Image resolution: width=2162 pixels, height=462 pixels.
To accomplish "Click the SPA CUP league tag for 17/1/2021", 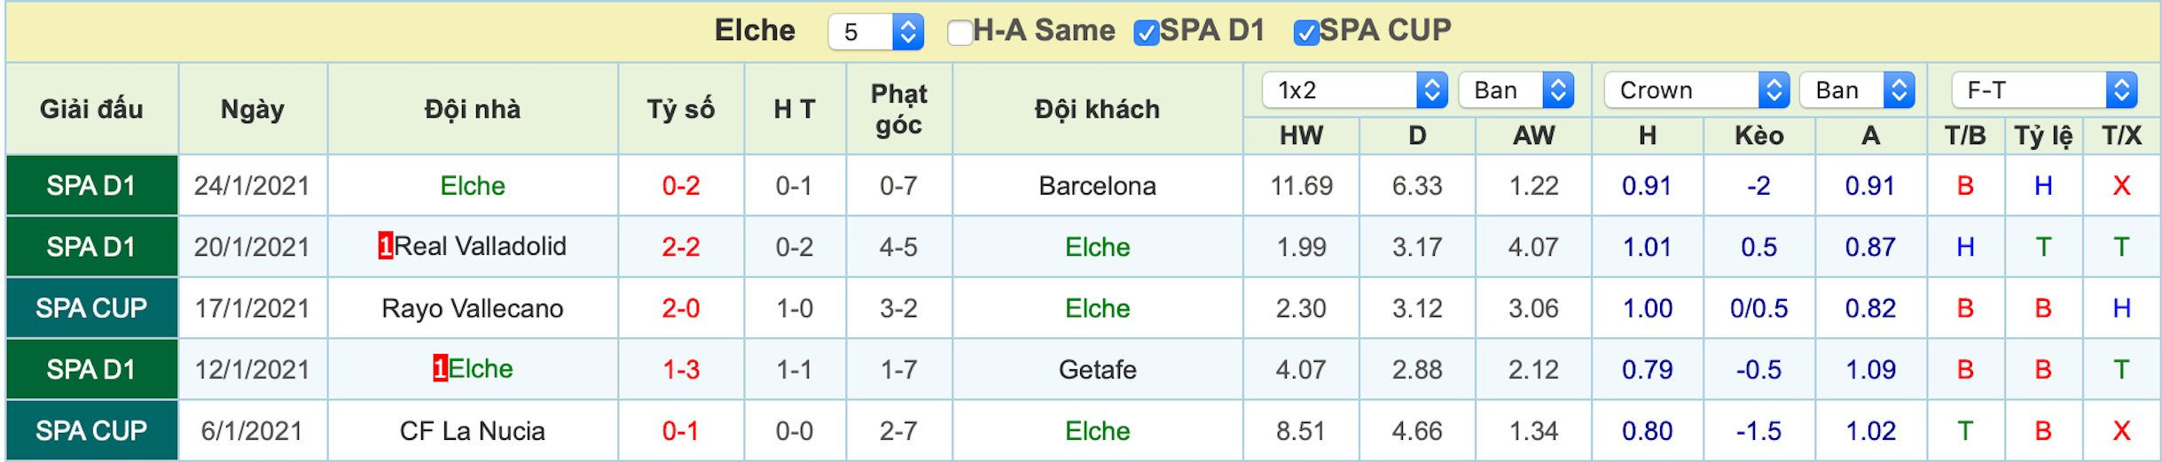I will 91,308.
